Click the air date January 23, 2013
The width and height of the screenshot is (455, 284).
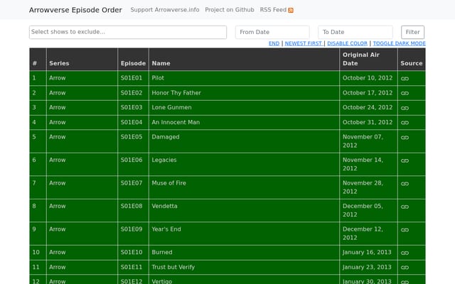click(x=367, y=267)
